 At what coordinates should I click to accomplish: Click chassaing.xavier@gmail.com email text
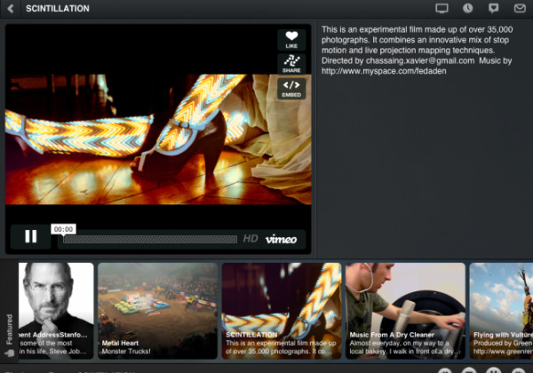click(x=420, y=60)
